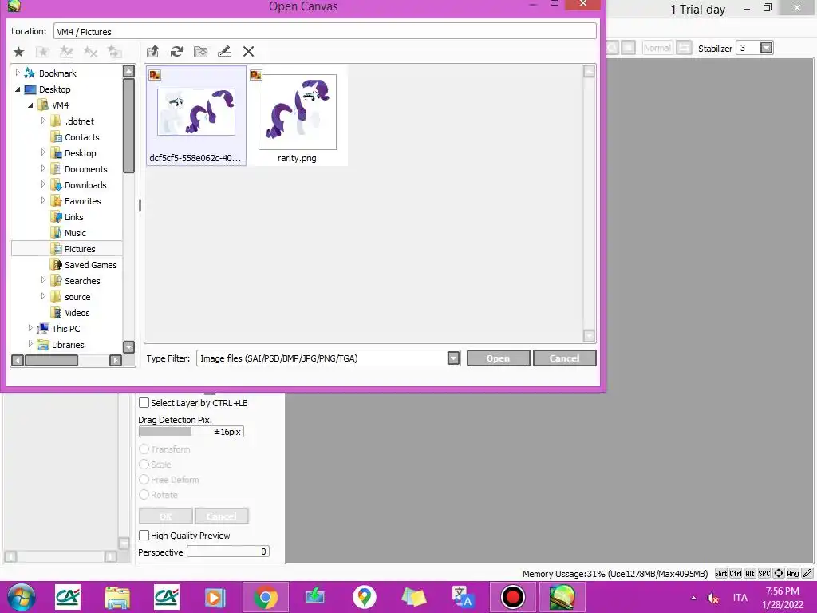The height and width of the screenshot is (613, 817).
Task: Click the Ctrl modifier status indicator
Action: click(735, 573)
